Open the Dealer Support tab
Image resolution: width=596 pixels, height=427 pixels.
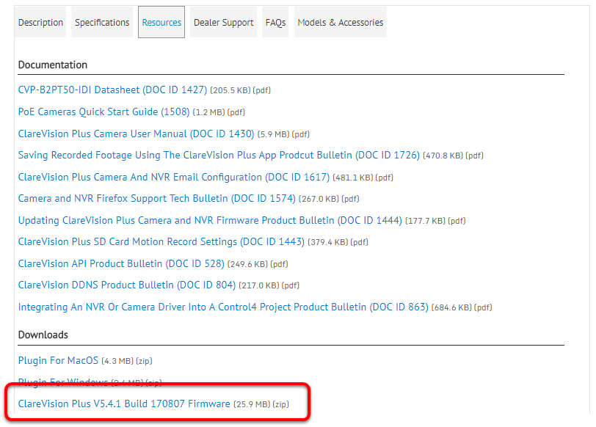pyautogui.click(x=223, y=23)
